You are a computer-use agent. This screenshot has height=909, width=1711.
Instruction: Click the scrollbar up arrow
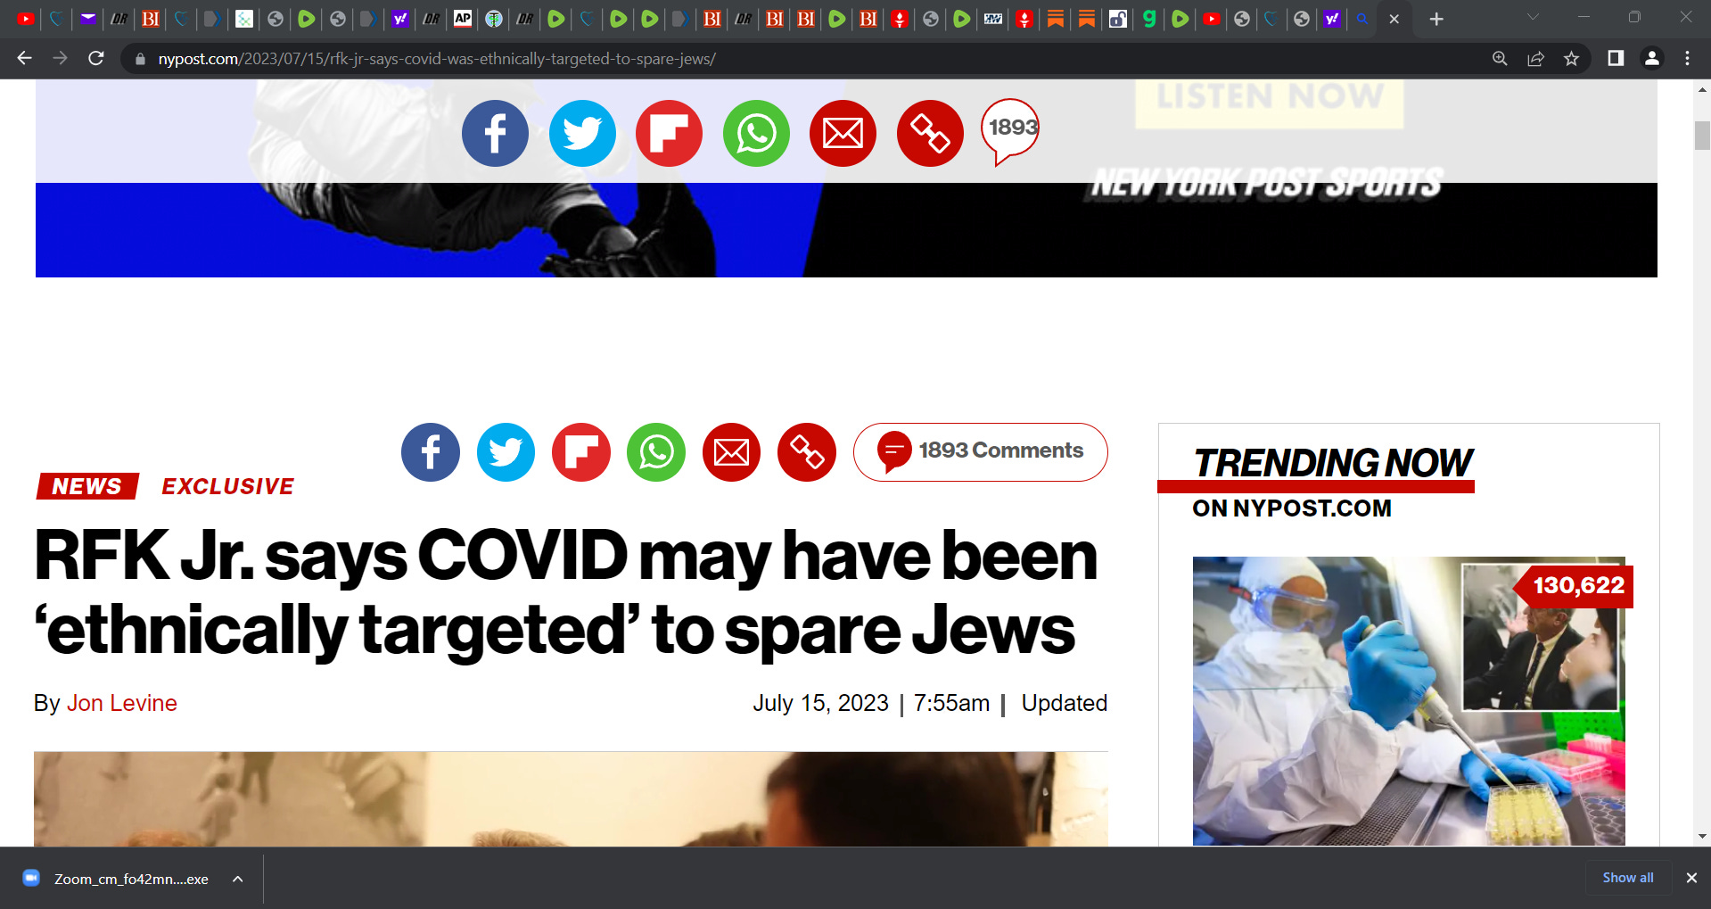[1702, 89]
